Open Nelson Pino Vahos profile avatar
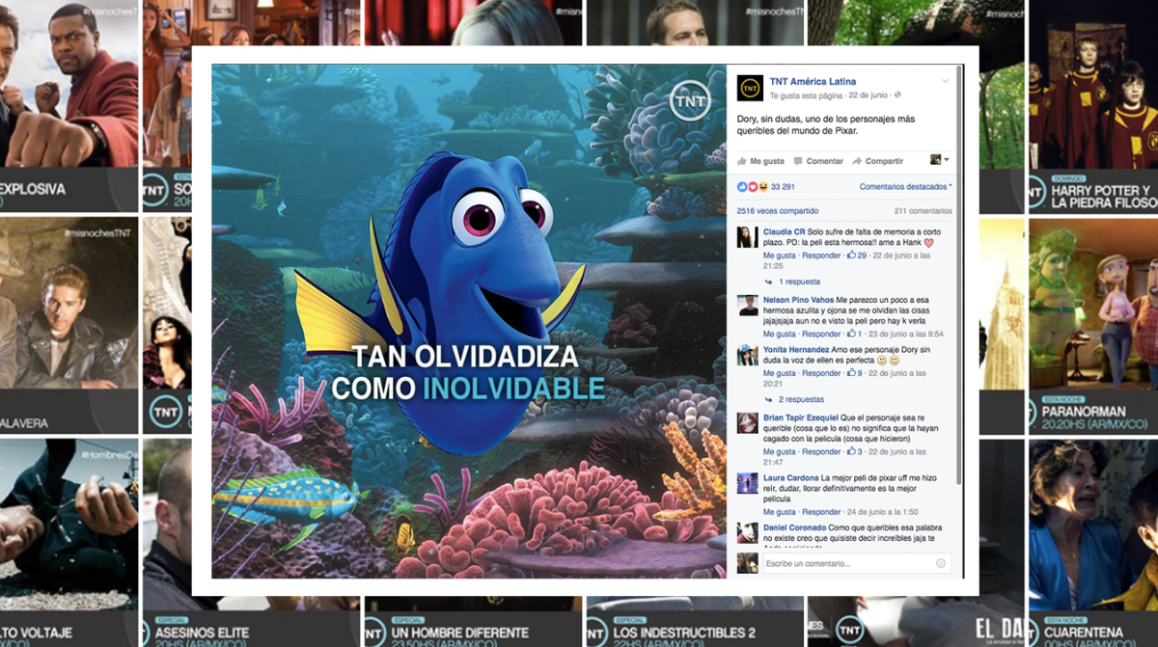 [x=748, y=306]
